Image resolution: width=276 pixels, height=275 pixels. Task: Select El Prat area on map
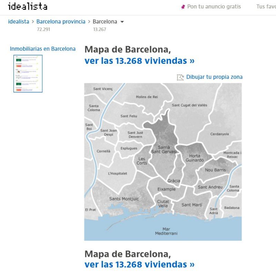point(90,210)
